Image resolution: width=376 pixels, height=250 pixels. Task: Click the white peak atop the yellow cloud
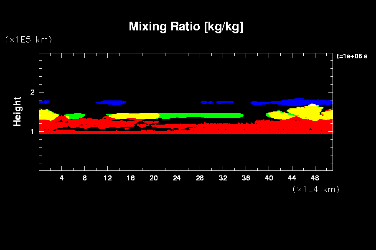point(312,105)
